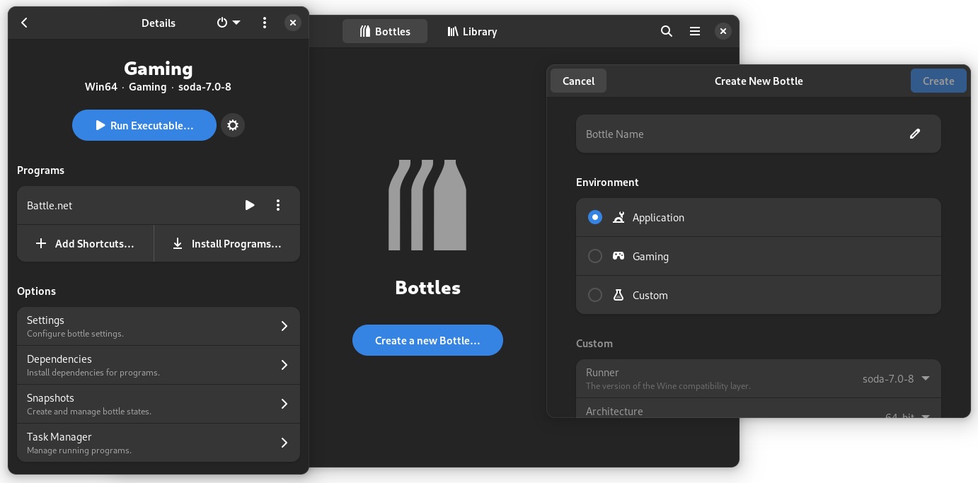The height and width of the screenshot is (483, 978).
Task: Open the Settings options row
Action: click(x=158, y=326)
